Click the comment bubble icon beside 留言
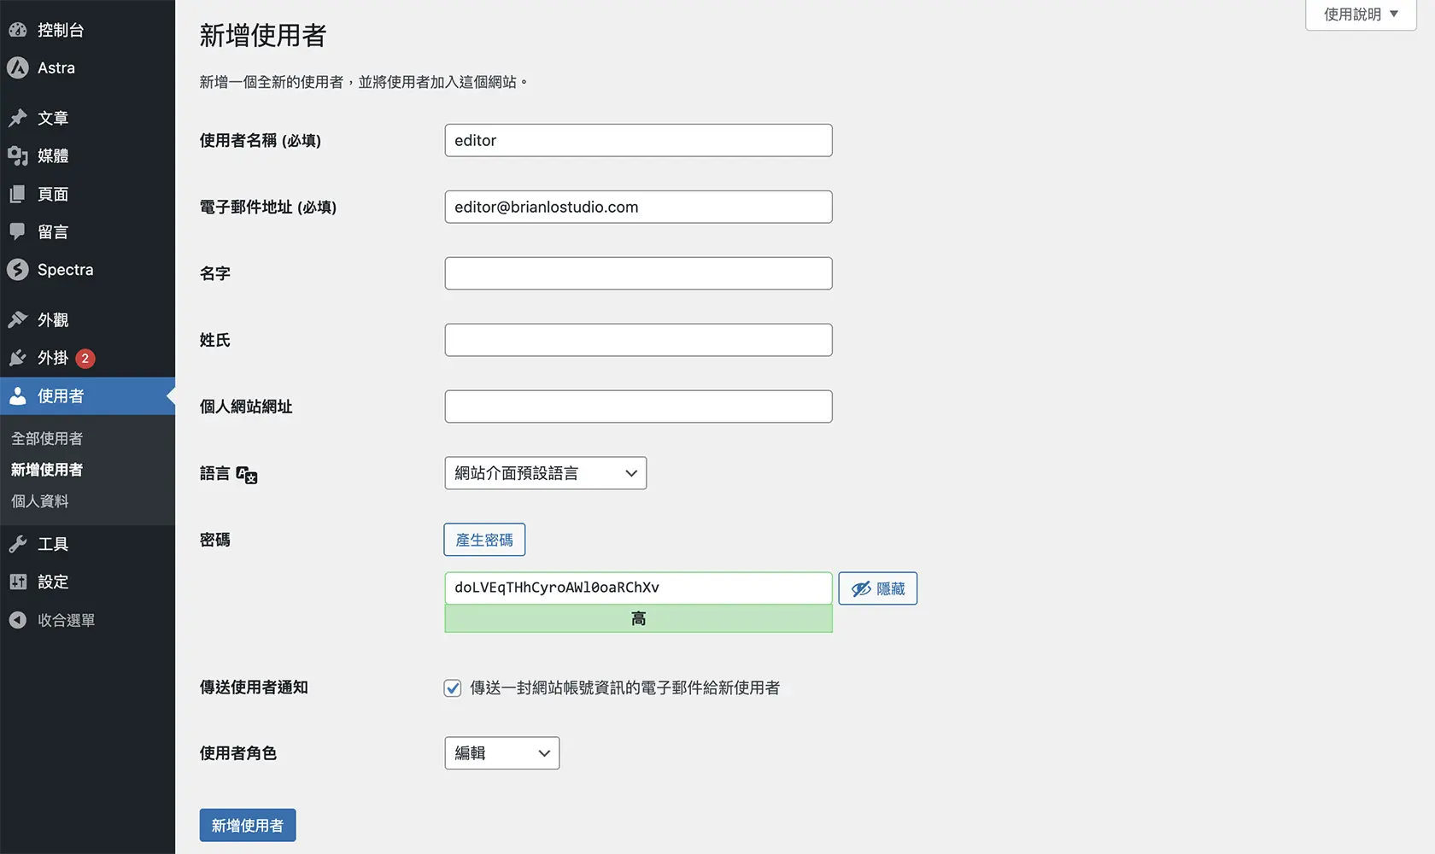 pyautogui.click(x=18, y=231)
